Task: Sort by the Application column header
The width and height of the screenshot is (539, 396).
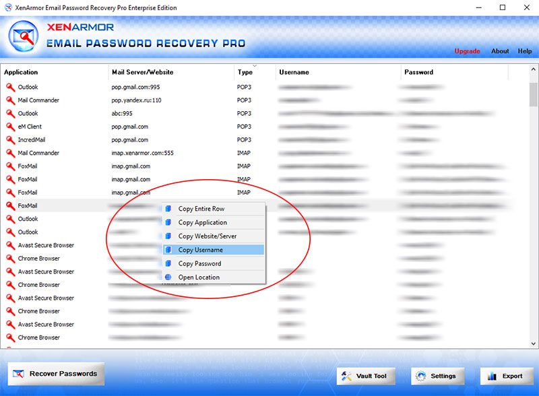Action: click(55, 72)
